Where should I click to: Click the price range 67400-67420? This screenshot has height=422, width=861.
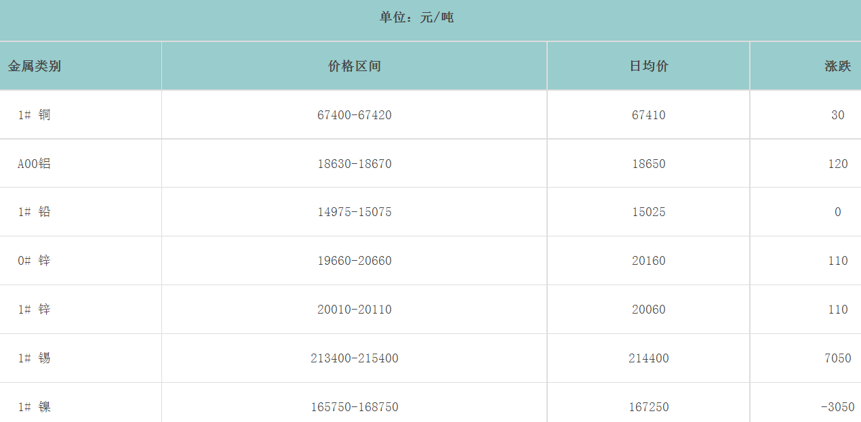tap(354, 115)
